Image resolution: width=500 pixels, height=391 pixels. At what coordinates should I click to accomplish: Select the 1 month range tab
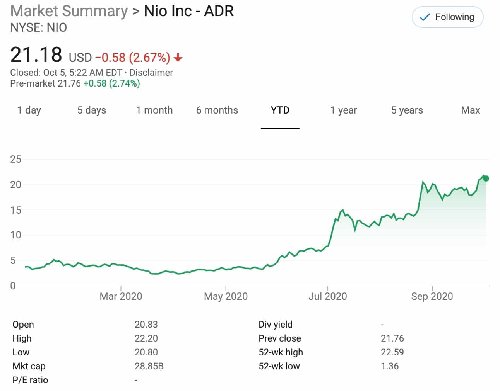[154, 110]
